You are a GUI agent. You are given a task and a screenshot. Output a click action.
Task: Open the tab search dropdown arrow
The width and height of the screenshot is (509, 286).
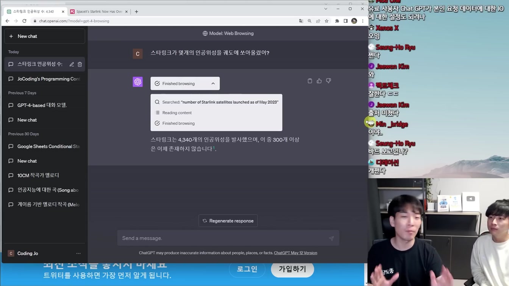click(x=326, y=9)
